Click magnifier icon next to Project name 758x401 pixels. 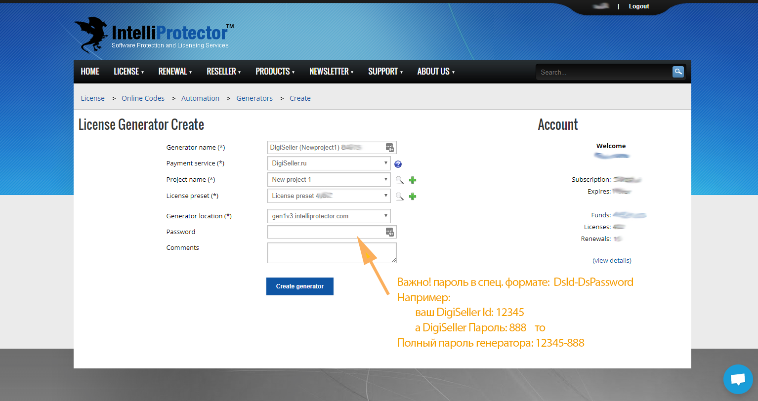point(399,180)
